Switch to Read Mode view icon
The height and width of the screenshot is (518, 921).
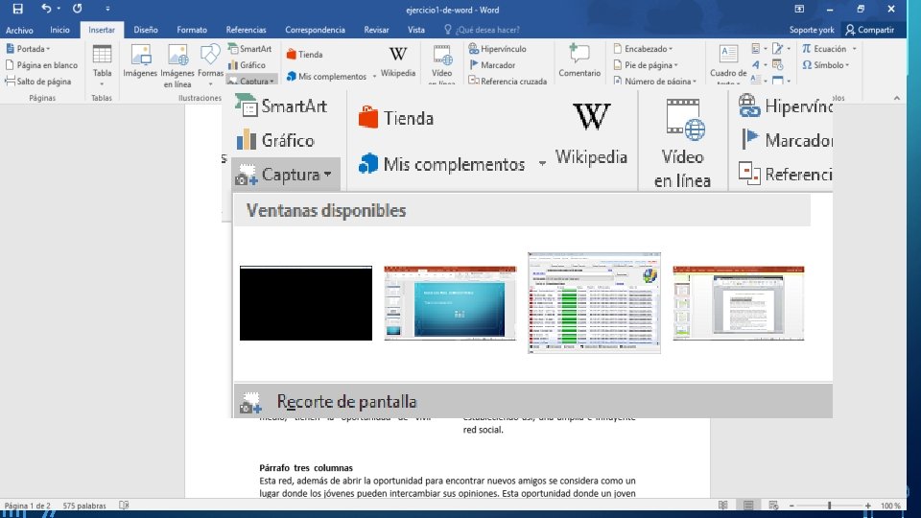click(x=723, y=506)
